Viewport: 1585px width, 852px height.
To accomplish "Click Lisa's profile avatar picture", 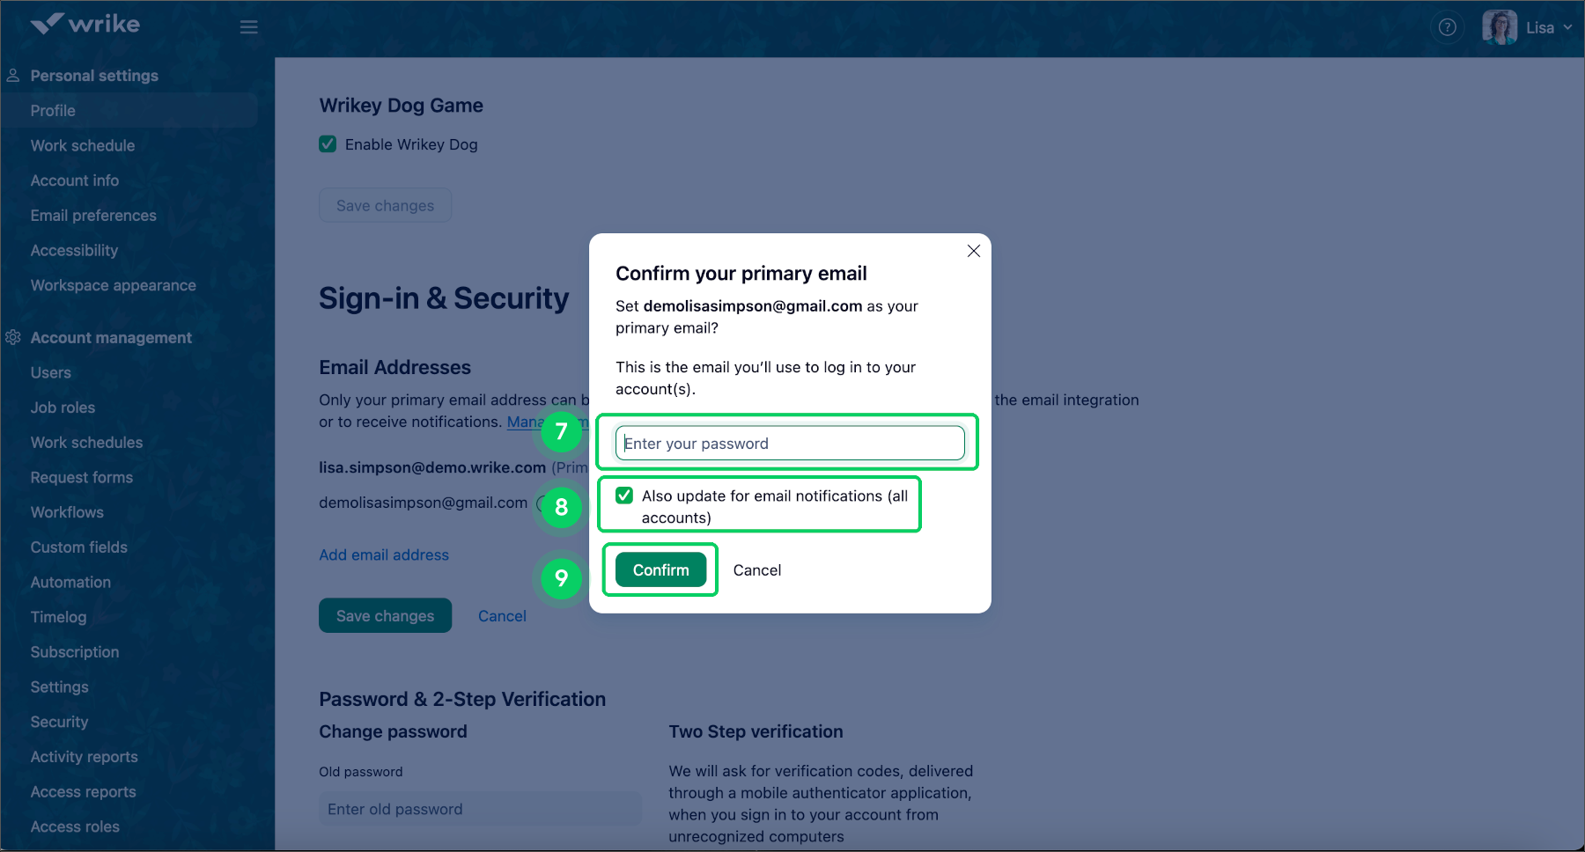I will coord(1499,27).
